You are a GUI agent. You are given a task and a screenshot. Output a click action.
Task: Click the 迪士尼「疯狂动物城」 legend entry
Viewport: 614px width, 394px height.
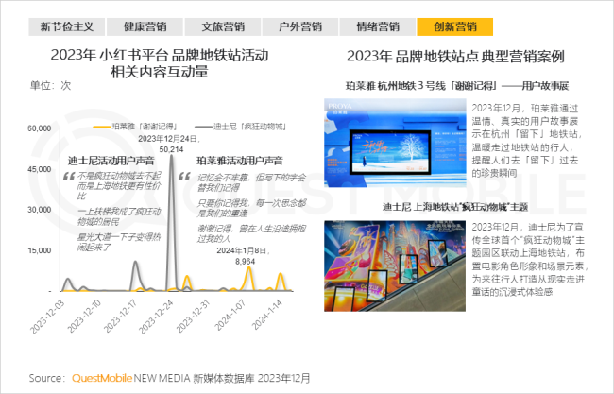tap(241, 127)
